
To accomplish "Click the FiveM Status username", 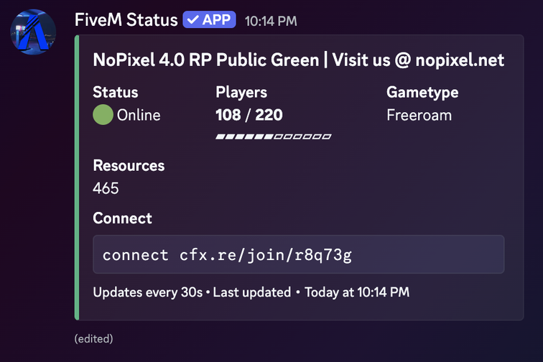I will click(x=126, y=19).
